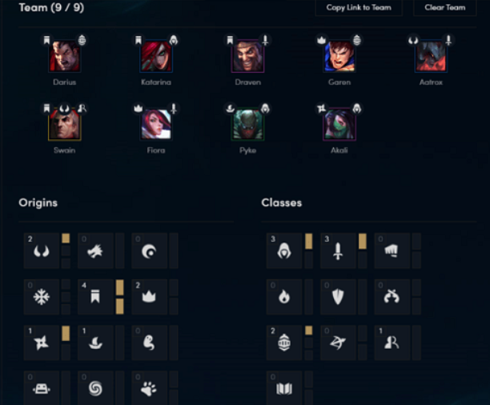Select the Gunslinger pistols class icon

tap(392, 297)
